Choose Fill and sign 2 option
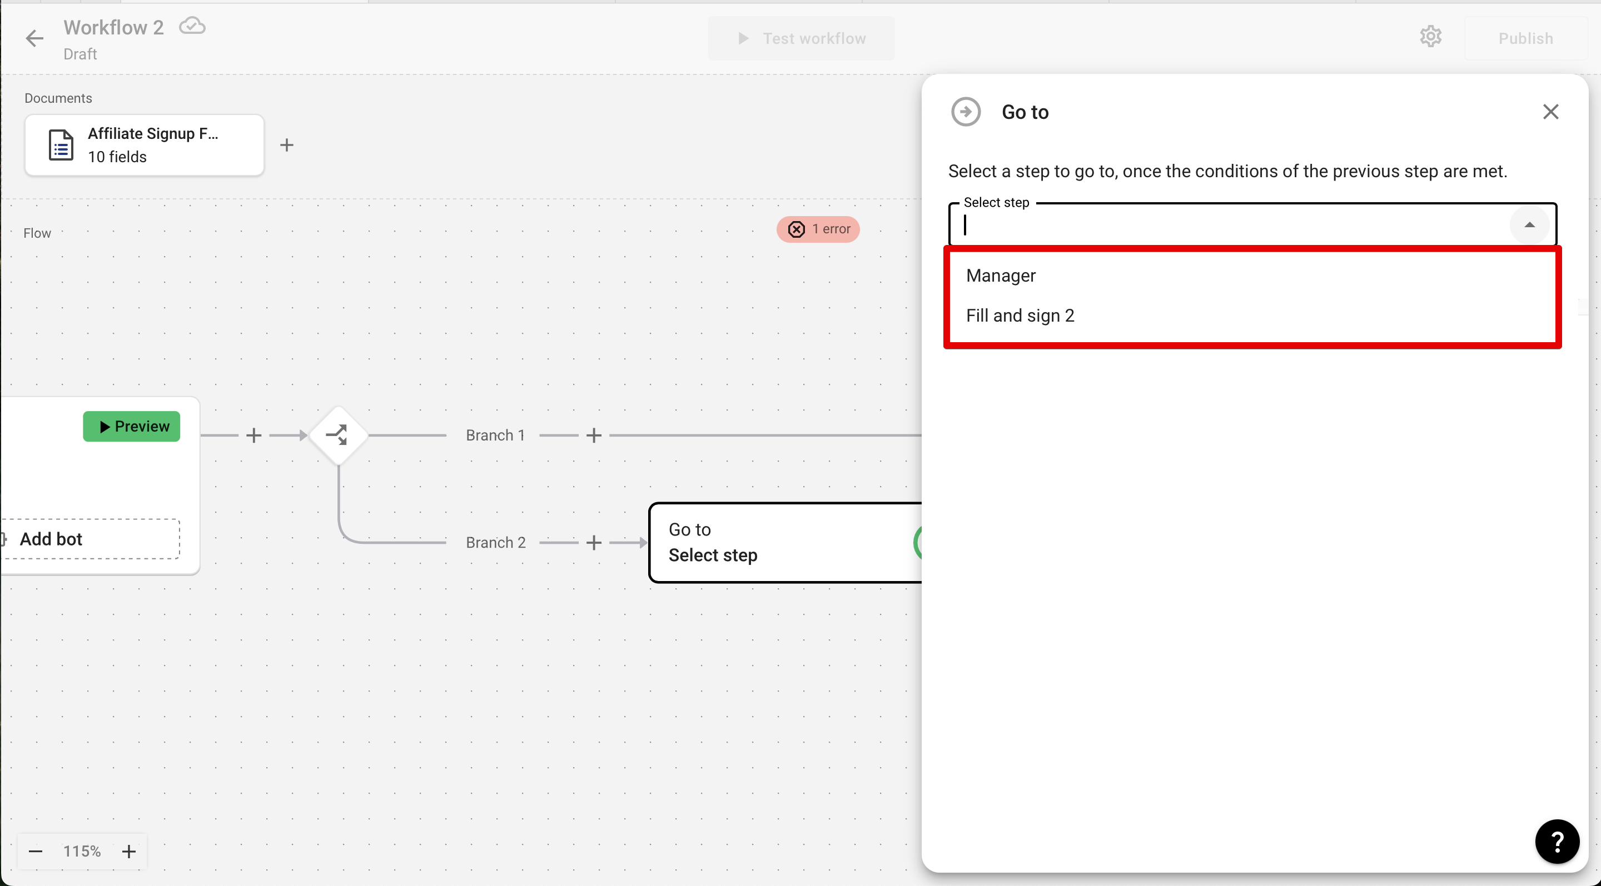 1252,316
